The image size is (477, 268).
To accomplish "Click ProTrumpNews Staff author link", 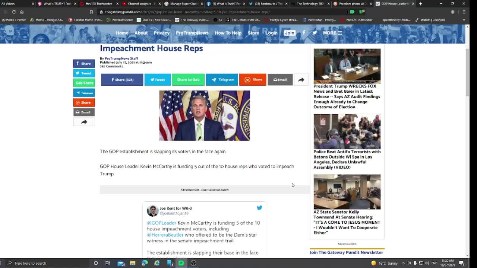I will pos(121,58).
